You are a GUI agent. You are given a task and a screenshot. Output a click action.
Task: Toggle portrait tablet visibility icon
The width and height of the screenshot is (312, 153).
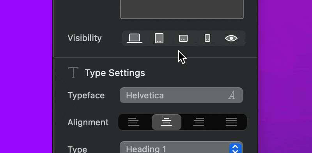tap(159, 38)
